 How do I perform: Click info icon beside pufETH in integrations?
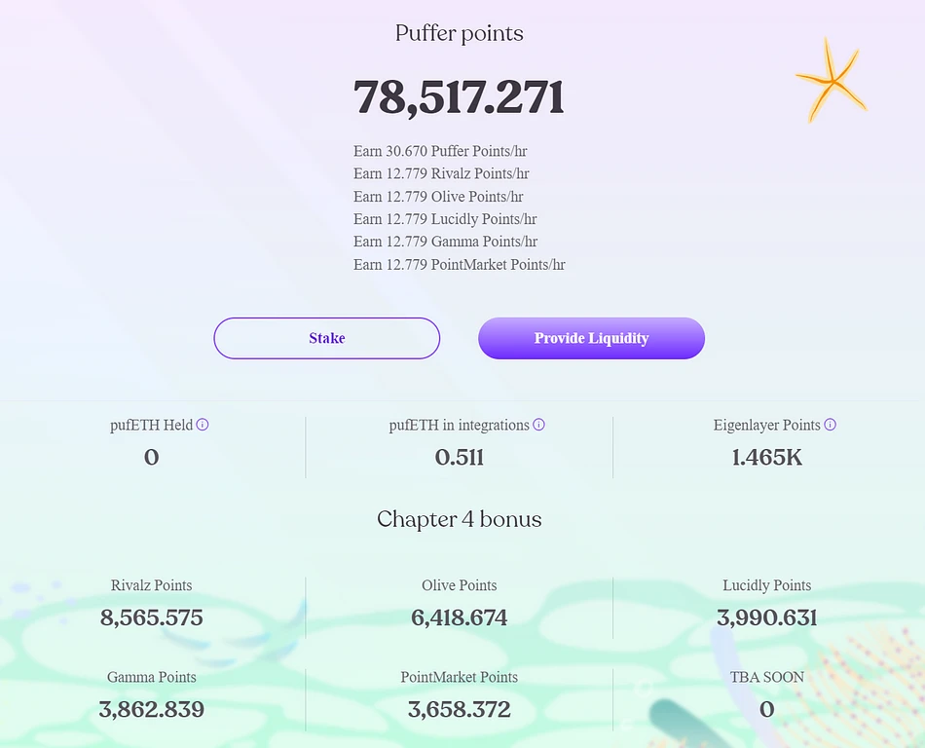click(538, 425)
